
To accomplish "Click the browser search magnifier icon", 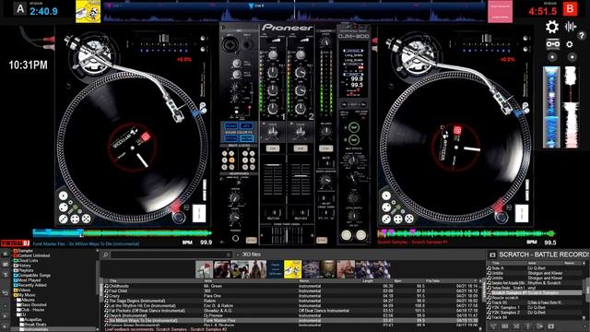I will [x=106, y=255].
